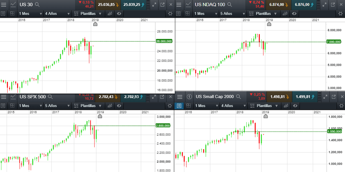Click the gray timeline marker on US 30 chart
The image size is (345, 172).
(x=95, y=24)
